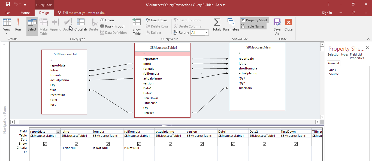Uncheck Show box for fullformula column
This screenshot has width=372, height=161.
(139, 144)
